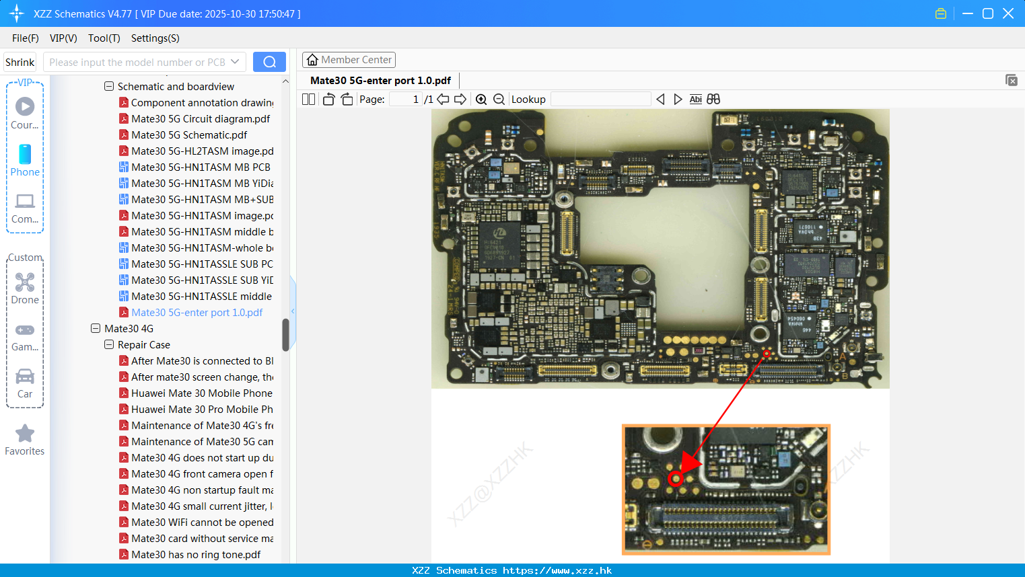Open the VIP menu
The height and width of the screenshot is (577, 1025).
(63, 38)
